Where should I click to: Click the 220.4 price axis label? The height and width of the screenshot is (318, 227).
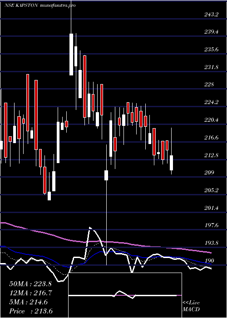(211, 120)
